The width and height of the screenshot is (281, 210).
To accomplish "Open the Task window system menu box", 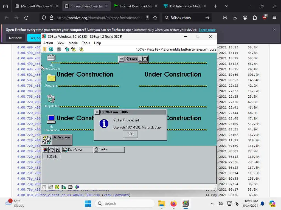I will coord(121,59).
